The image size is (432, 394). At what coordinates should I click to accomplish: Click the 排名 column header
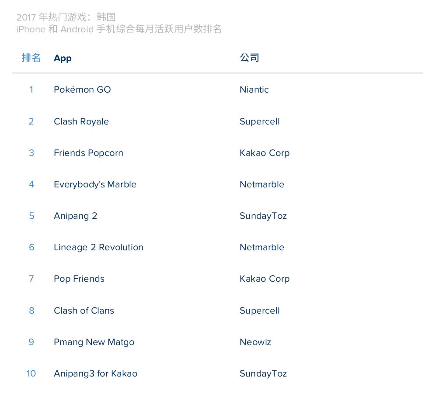[31, 58]
